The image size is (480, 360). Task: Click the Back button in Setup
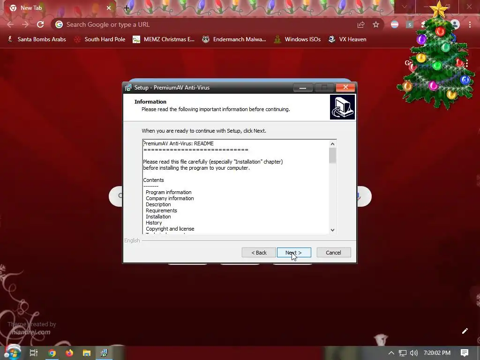(x=259, y=253)
